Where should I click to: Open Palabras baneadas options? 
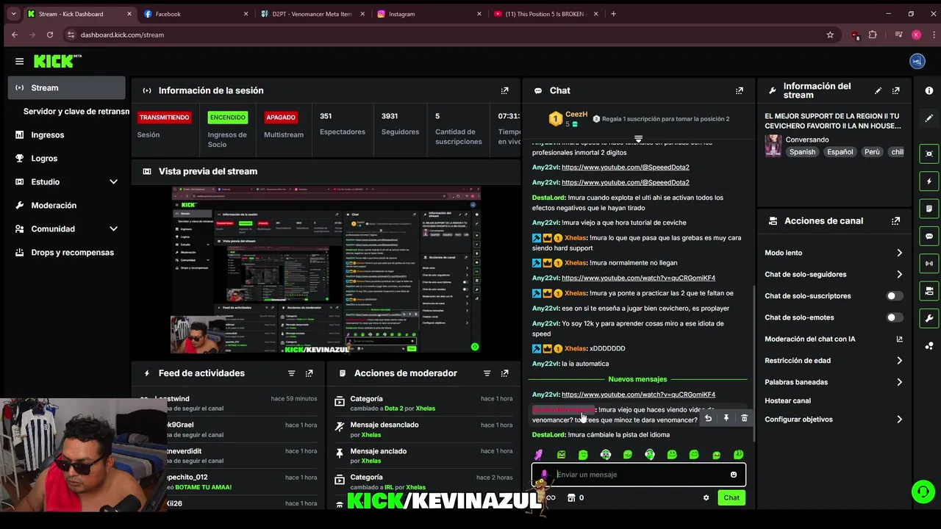pyautogui.click(x=833, y=382)
